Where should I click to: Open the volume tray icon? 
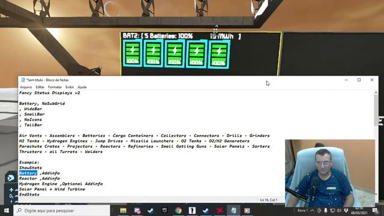(x=339, y=211)
